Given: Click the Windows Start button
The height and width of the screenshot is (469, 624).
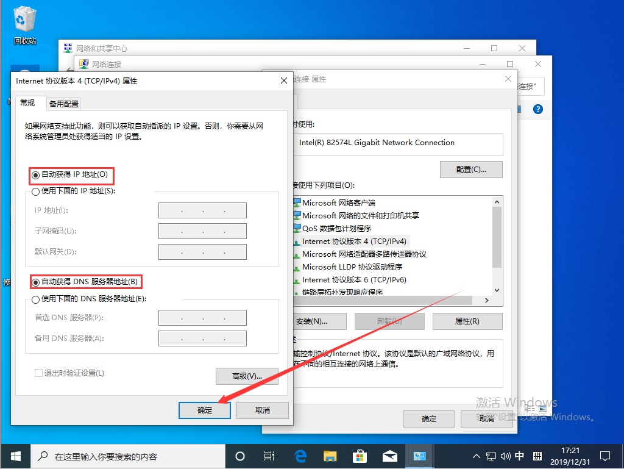Looking at the screenshot, I should click(15, 456).
